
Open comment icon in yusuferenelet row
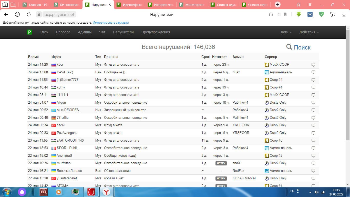click(x=313, y=178)
